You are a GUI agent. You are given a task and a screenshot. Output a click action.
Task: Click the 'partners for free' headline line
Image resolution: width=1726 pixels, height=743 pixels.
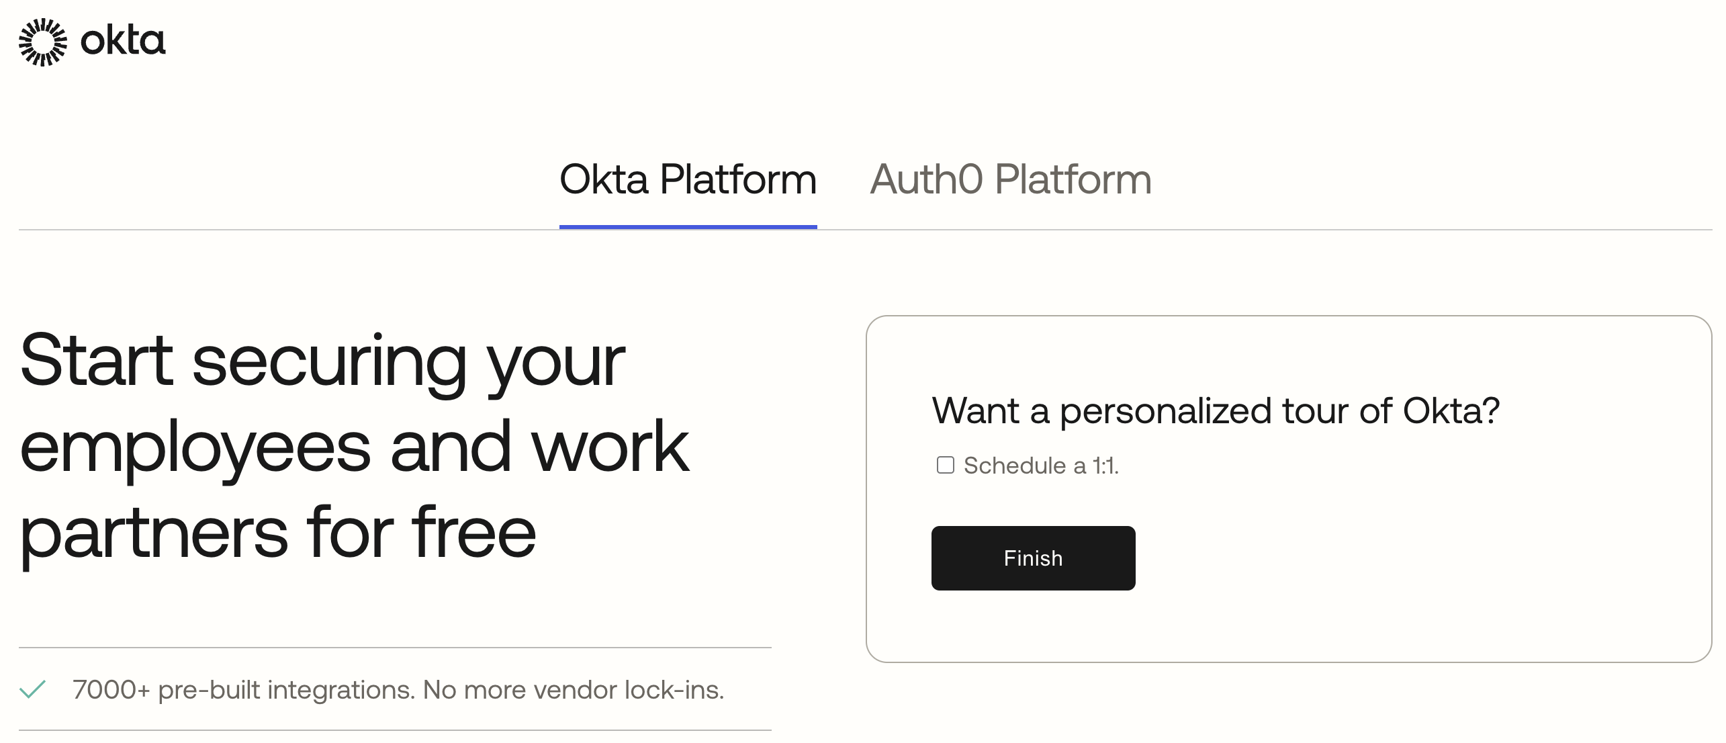tap(278, 533)
